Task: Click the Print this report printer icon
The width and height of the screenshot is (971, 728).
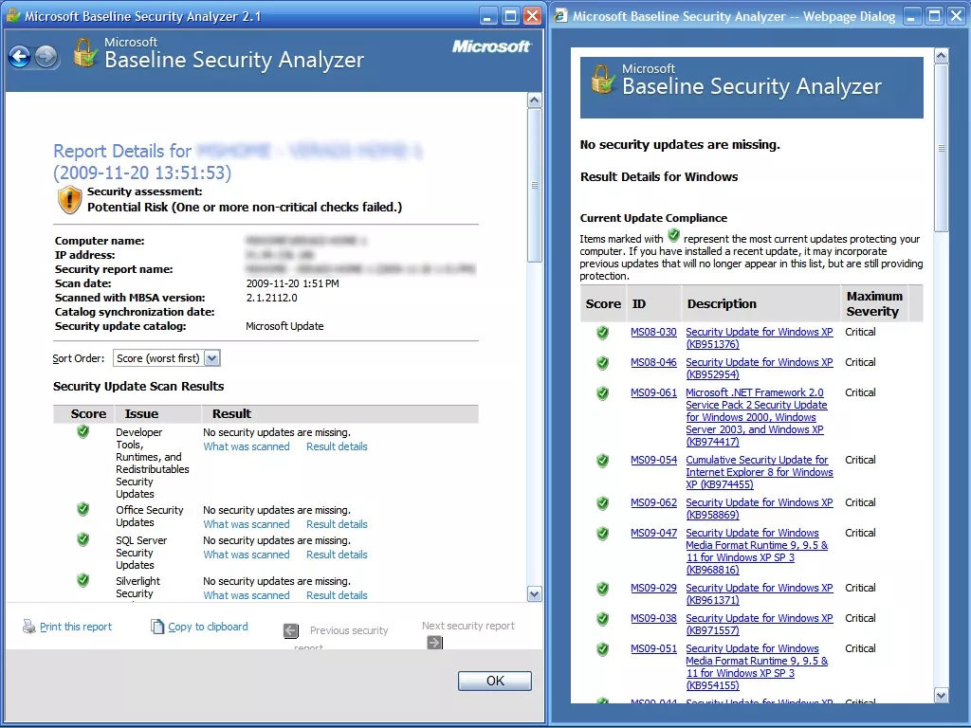Action: [29, 627]
